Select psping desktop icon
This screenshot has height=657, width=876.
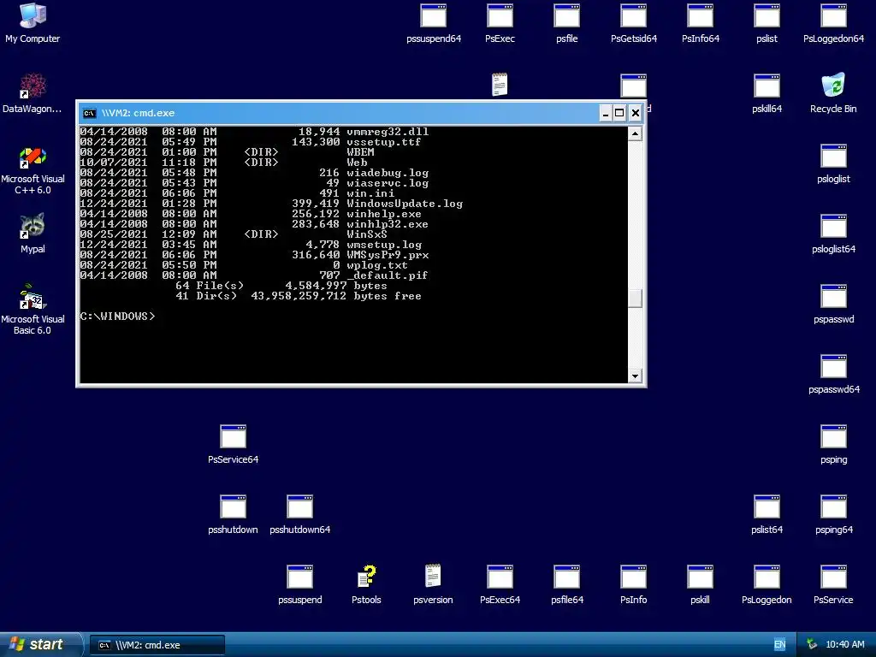tap(833, 444)
